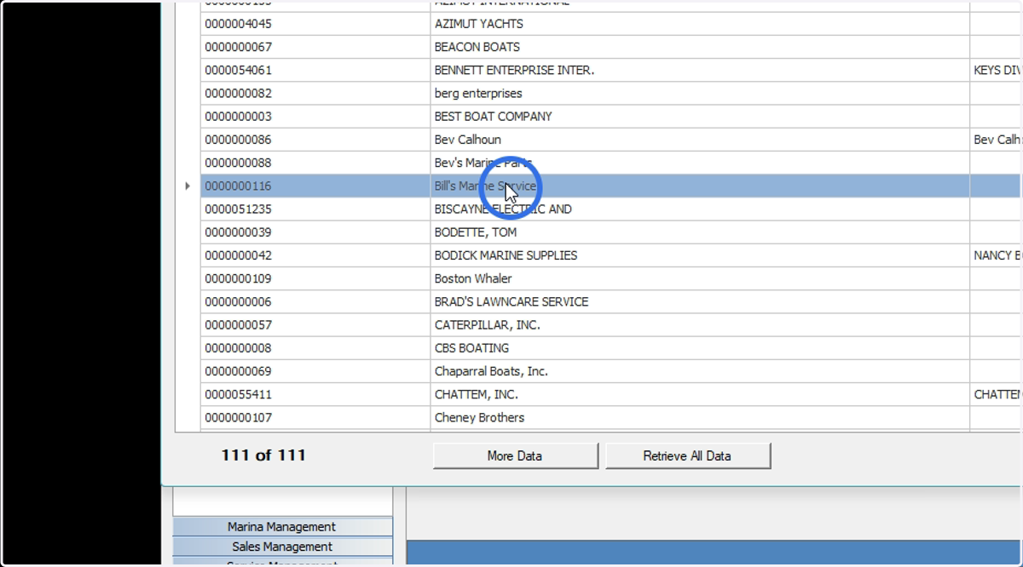
Task: Click vendor number 0000000116
Action: (x=238, y=186)
